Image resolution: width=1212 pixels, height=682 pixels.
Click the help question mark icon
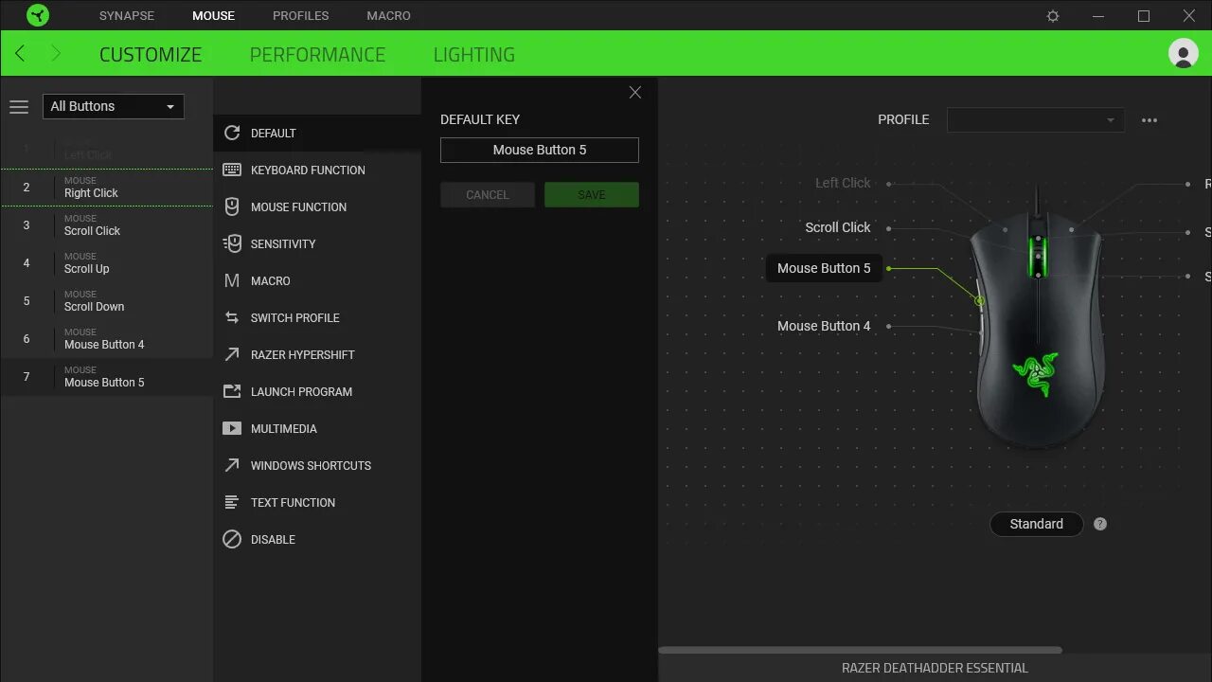click(x=1100, y=524)
